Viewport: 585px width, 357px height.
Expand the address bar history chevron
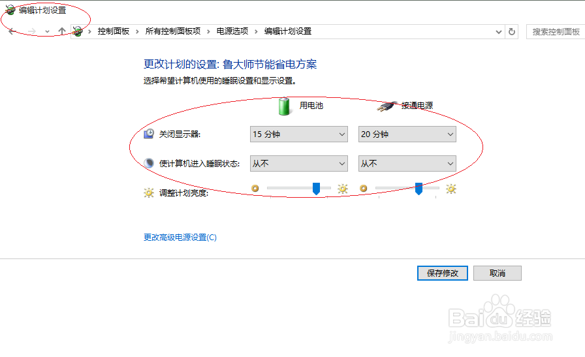[498, 32]
